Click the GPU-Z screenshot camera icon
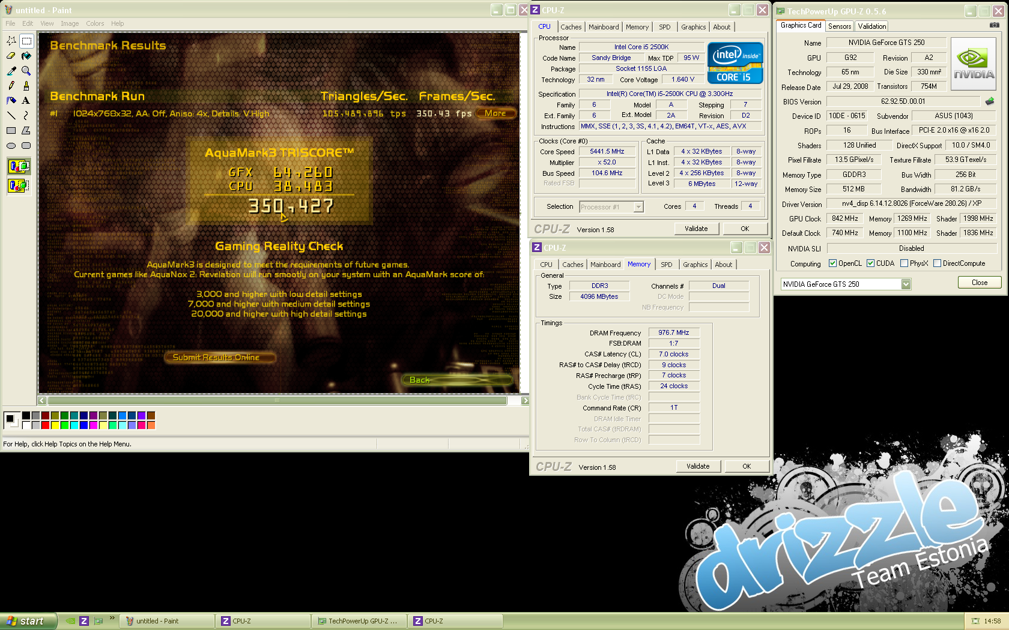The width and height of the screenshot is (1009, 630). pos(995,25)
